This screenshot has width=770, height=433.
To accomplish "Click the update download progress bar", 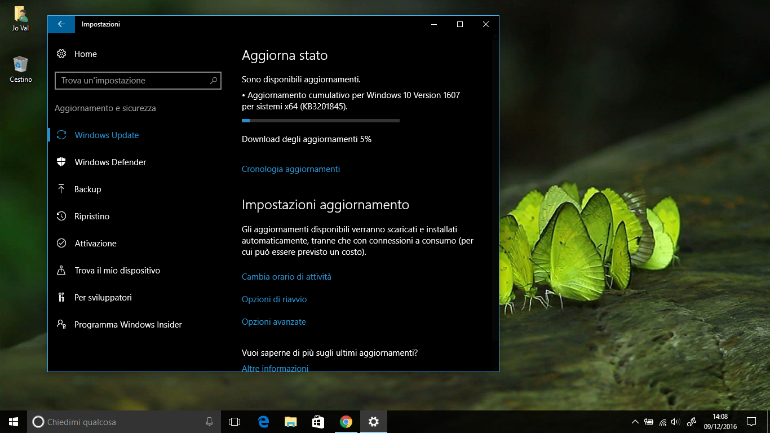I will pos(321,121).
